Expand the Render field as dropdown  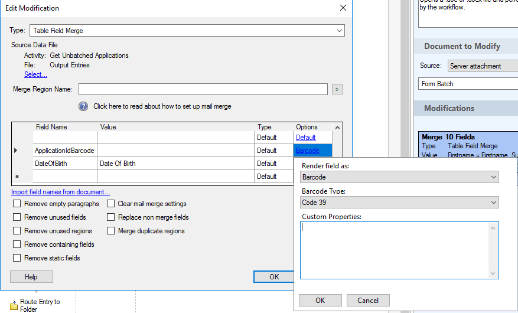399,177
